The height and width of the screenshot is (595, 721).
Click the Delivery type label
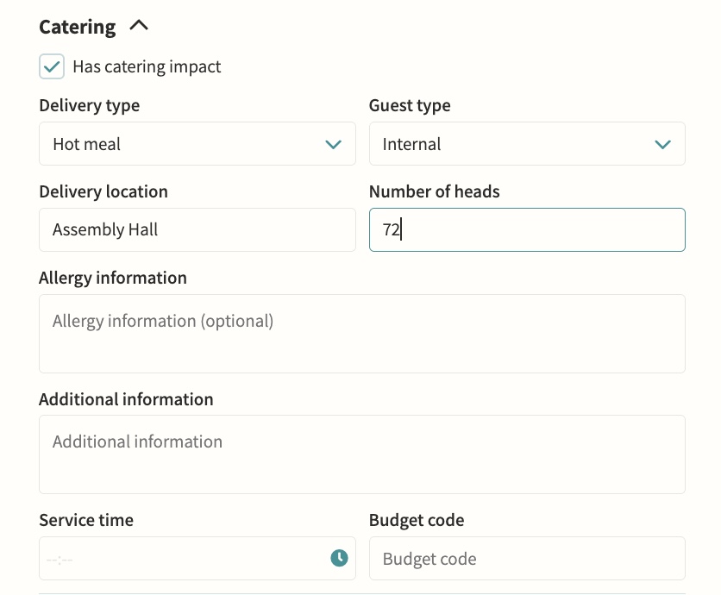point(89,105)
